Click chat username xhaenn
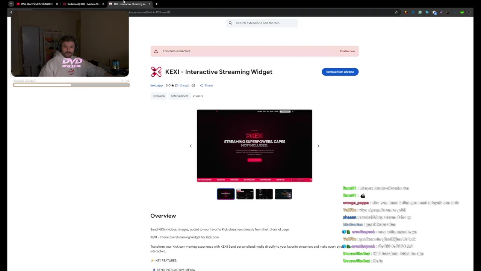The image size is (481, 271). tap(349, 217)
